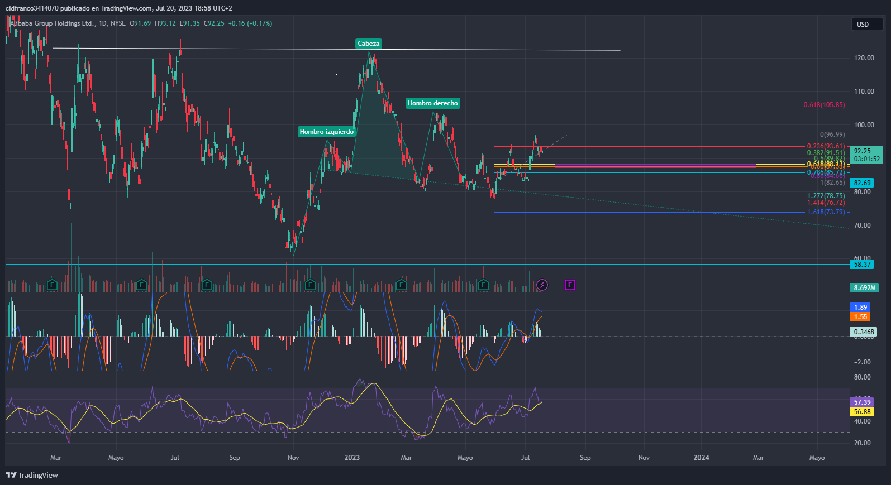Click the 100.00 price scale label
This screenshot has width=891, height=485.
coord(864,125)
